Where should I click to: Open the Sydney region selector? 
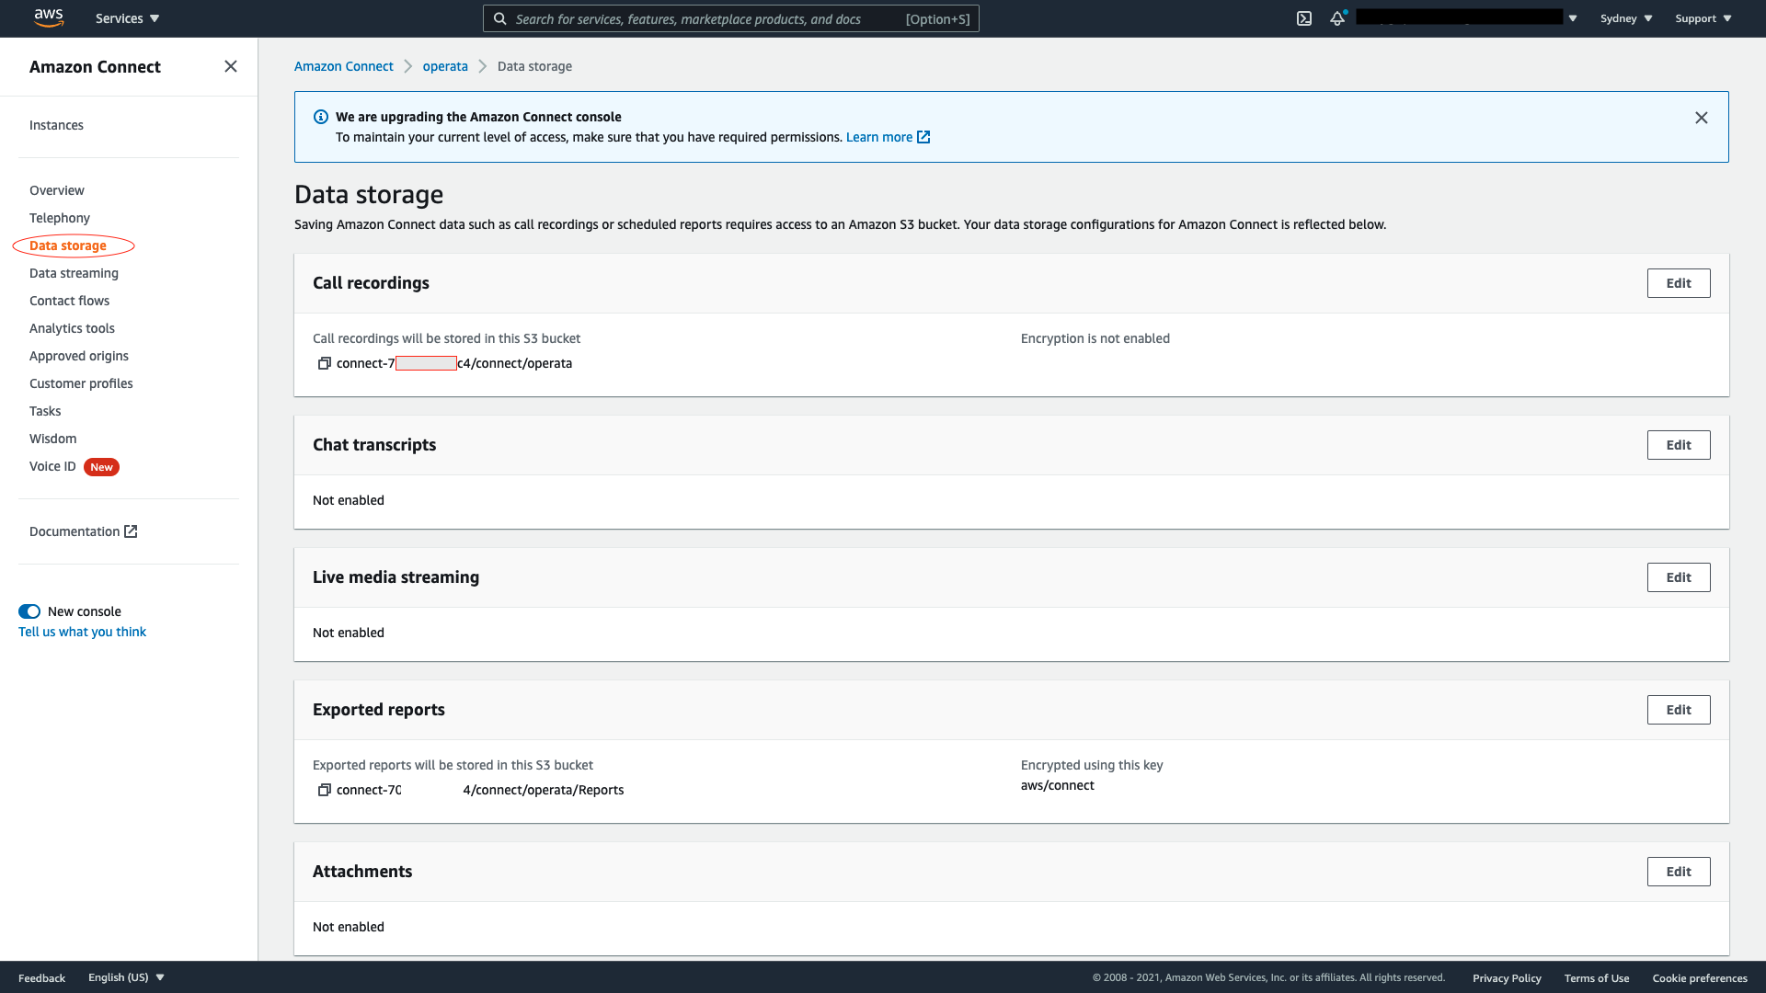[1625, 18]
